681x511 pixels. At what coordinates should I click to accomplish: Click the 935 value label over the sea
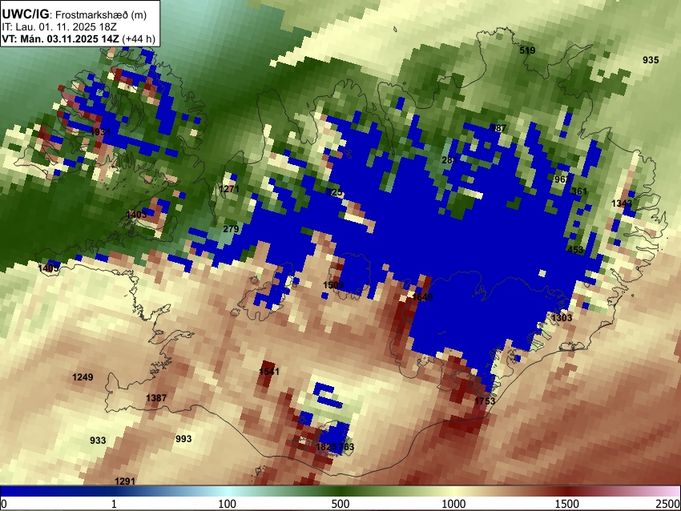(651, 60)
